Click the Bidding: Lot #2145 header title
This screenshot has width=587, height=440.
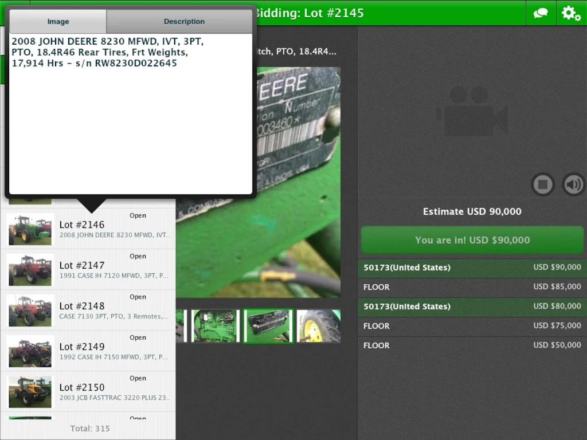309,13
